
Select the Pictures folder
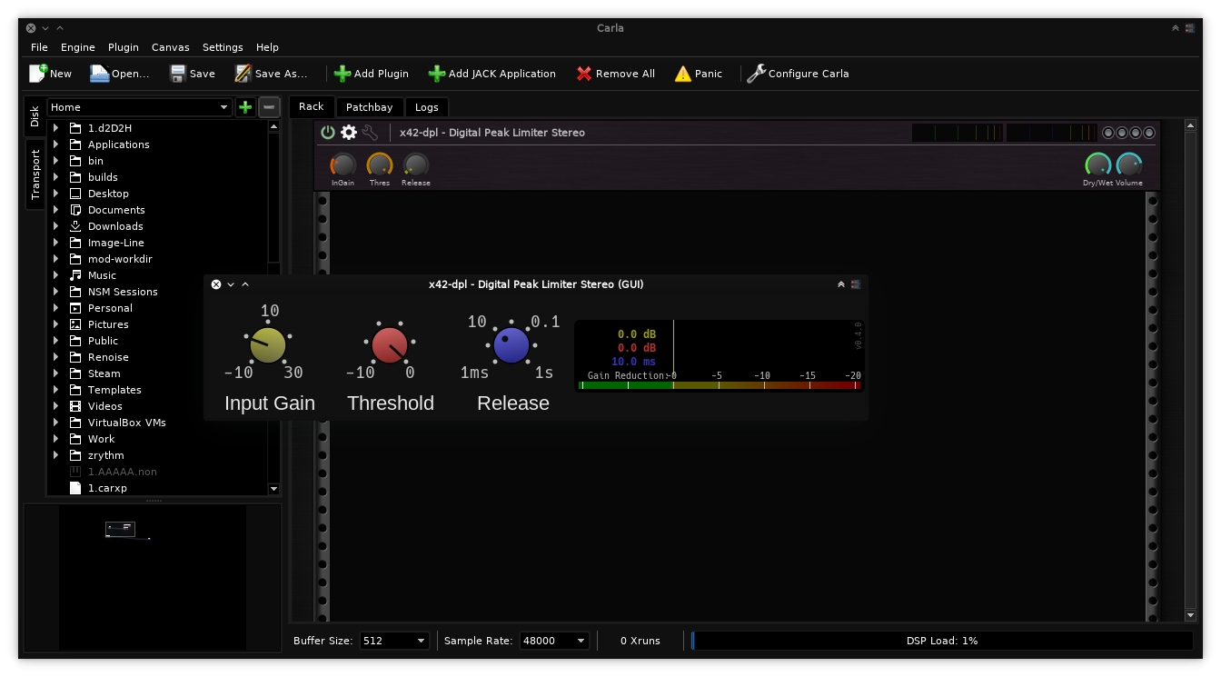(x=108, y=324)
